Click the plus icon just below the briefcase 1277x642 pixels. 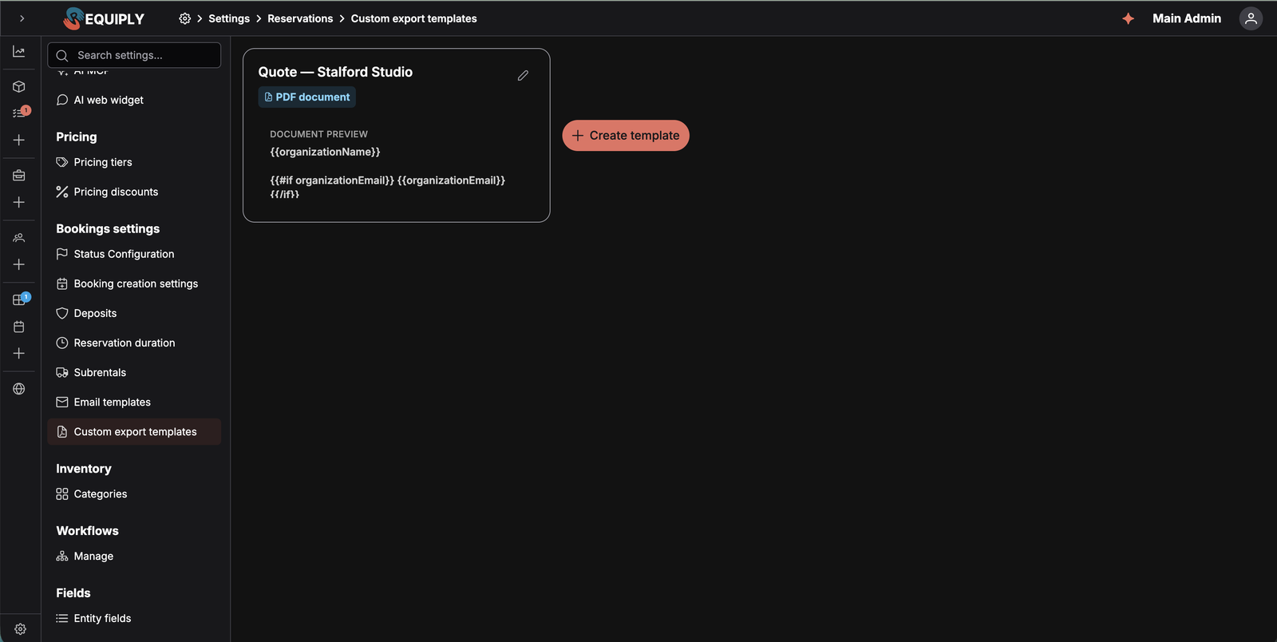tap(19, 203)
